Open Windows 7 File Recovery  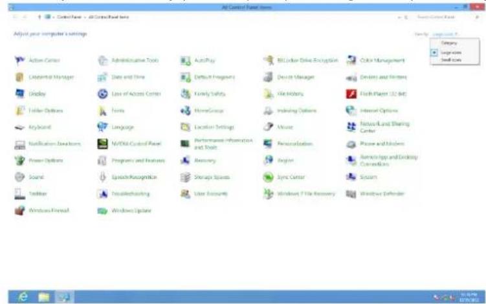pyautogui.click(x=299, y=194)
